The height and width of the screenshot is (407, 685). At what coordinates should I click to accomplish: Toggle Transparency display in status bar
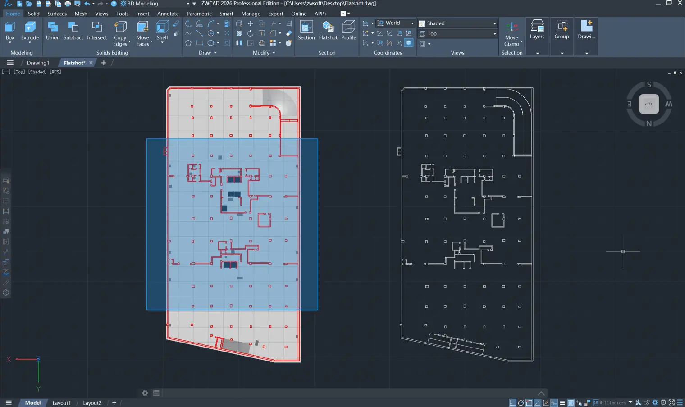(x=571, y=402)
